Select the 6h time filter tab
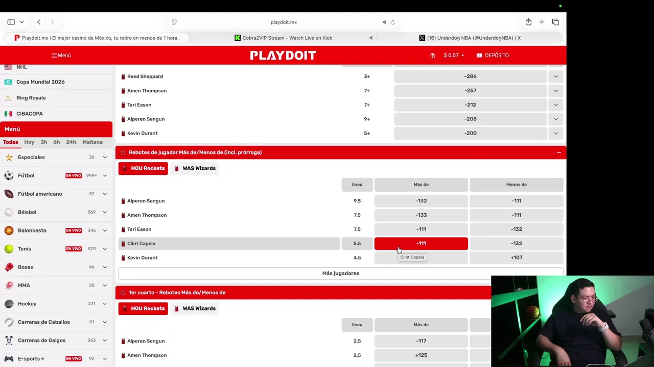 pos(56,142)
